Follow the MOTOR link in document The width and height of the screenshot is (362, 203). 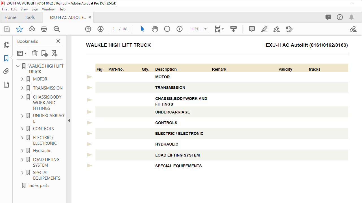point(162,77)
